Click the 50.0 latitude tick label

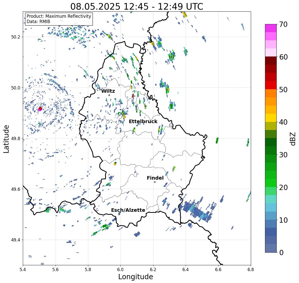coord(16,88)
